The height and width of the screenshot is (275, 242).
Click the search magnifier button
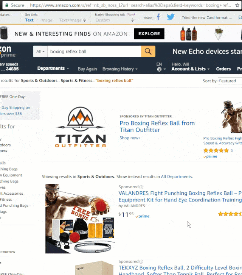(148, 52)
